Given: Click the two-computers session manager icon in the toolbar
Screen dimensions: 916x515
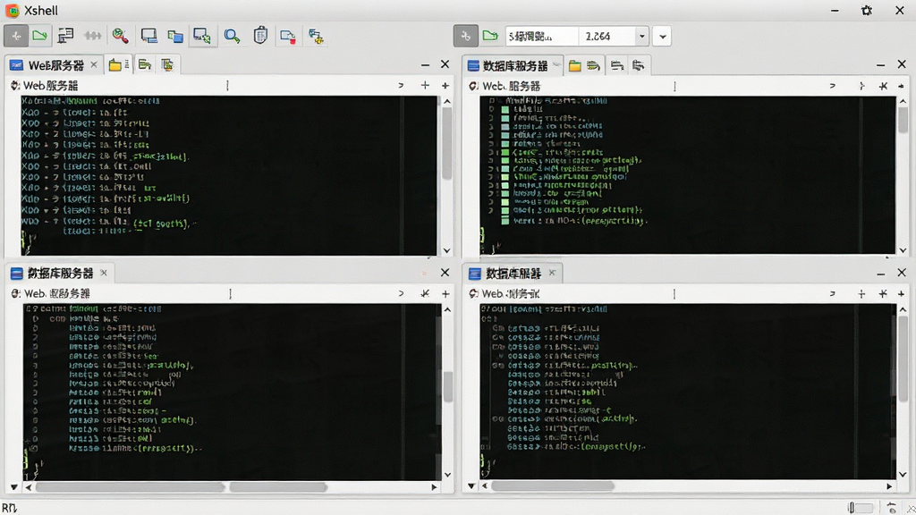Looking at the screenshot, I should [x=65, y=36].
